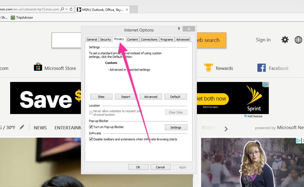The image size is (304, 187).
Task: Click the Sign in link
Action: 263,40
